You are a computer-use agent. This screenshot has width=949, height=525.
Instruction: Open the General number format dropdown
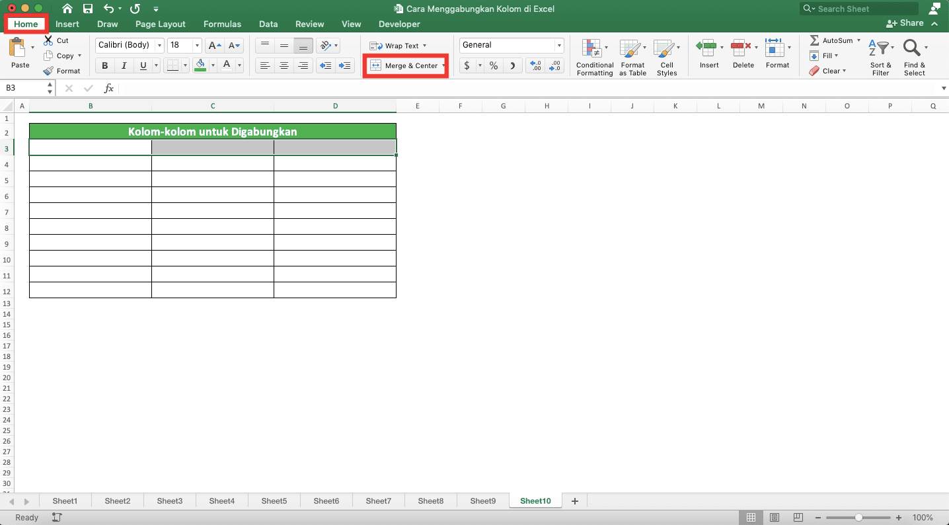point(559,46)
